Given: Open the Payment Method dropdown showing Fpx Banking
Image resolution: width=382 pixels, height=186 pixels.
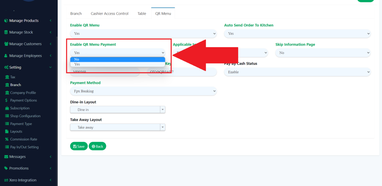Looking at the screenshot, I should pos(143,91).
